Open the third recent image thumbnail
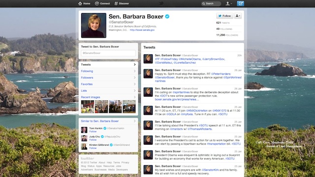 point(115,107)
